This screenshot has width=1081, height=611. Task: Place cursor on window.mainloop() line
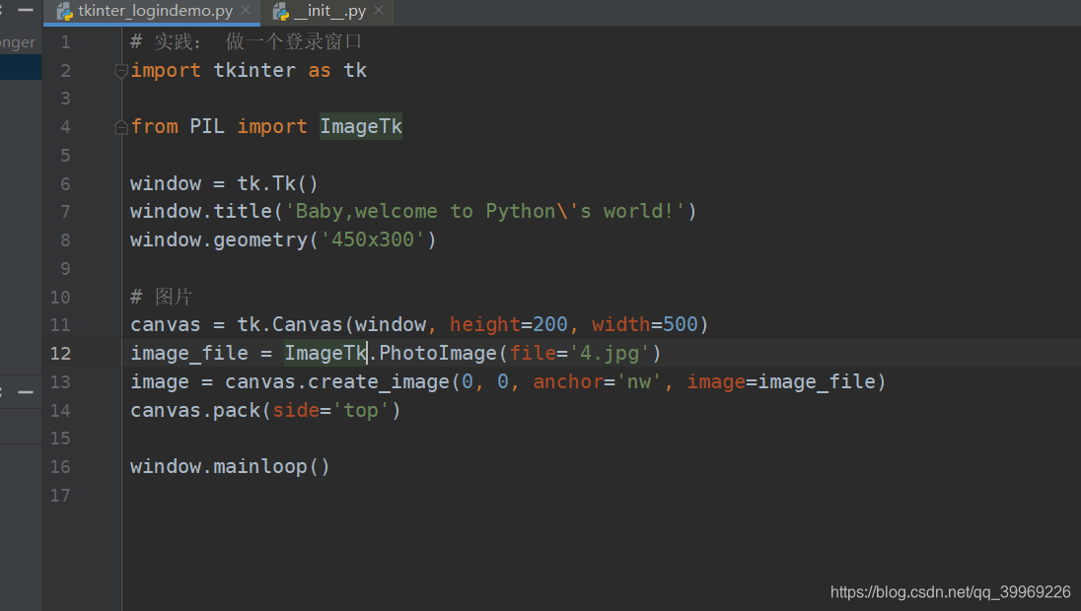coord(229,465)
